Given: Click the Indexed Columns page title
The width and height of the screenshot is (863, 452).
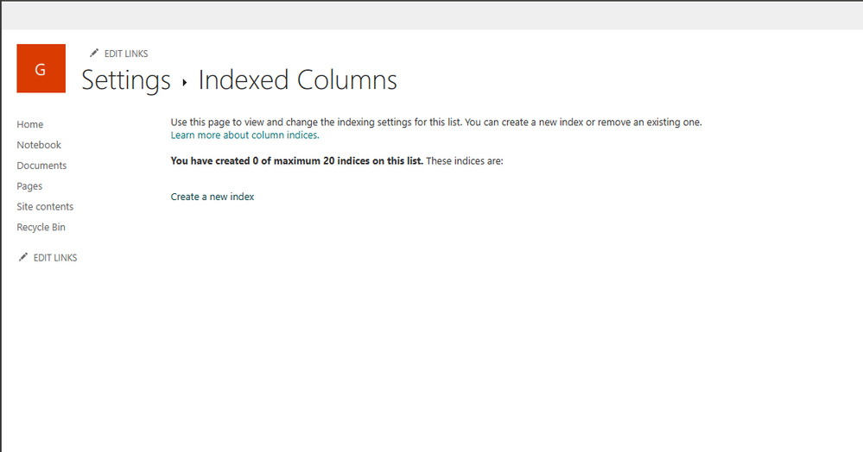Looking at the screenshot, I should 297,80.
